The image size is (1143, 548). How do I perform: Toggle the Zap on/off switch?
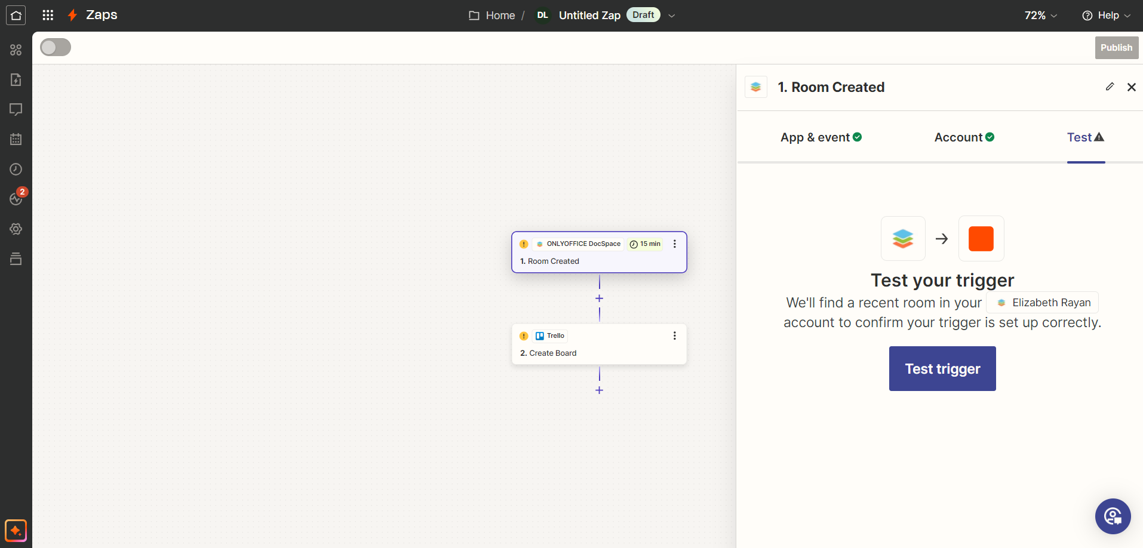pyautogui.click(x=56, y=48)
